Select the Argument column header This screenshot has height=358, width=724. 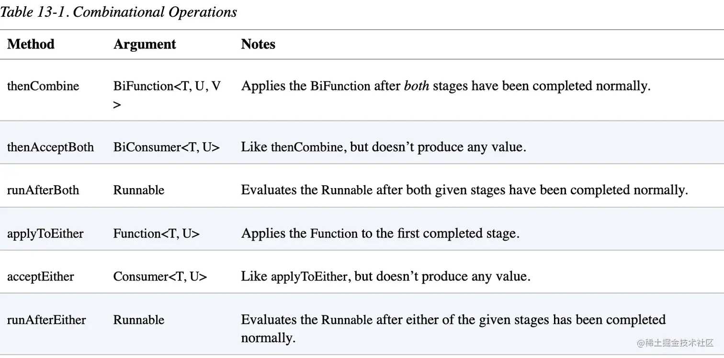pyautogui.click(x=145, y=44)
